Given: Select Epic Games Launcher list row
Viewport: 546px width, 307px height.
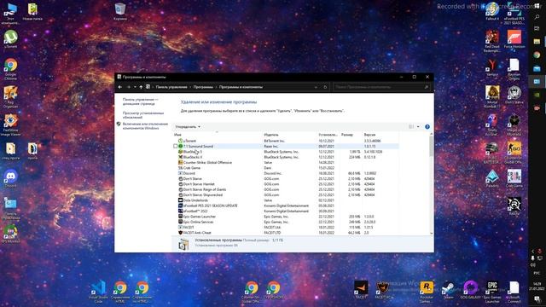Looking at the screenshot, I should click(x=286, y=217).
